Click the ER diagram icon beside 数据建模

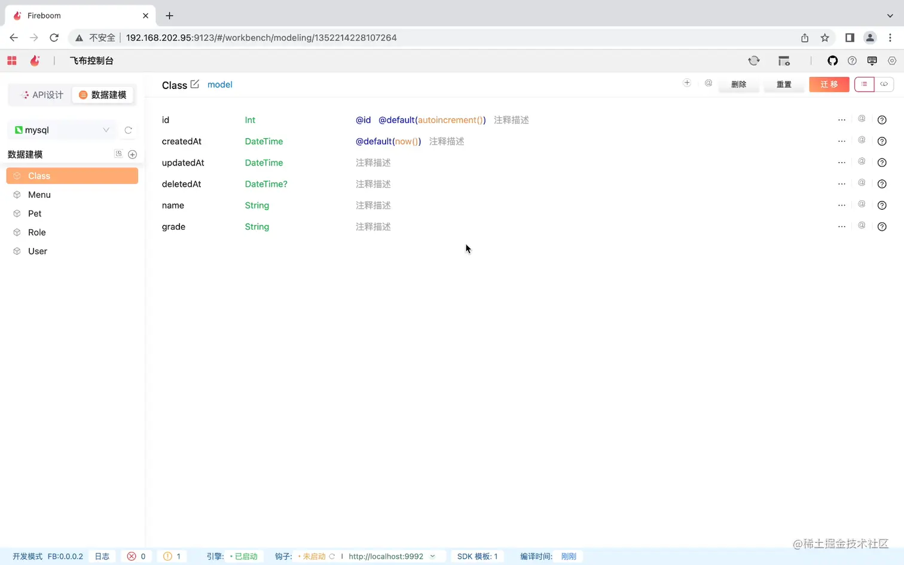coord(118,154)
